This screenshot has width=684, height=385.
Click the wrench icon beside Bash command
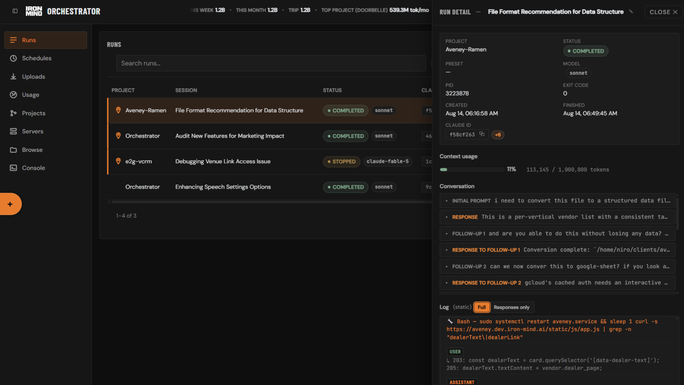[450, 321]
